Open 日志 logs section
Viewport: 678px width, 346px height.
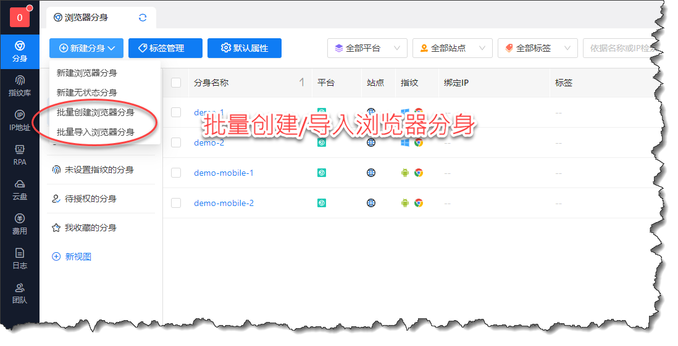(20, 259)
